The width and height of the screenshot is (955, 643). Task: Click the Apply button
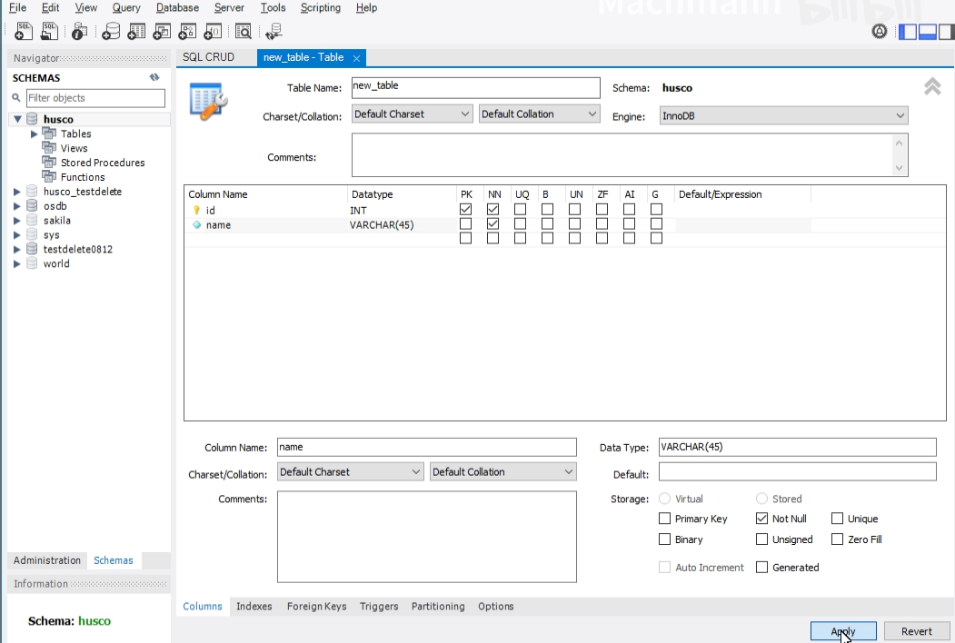(x=842, y=631)
